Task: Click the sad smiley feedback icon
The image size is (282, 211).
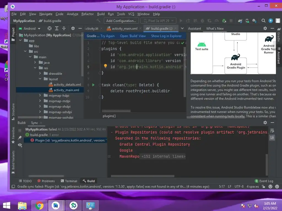Action: 277,187
